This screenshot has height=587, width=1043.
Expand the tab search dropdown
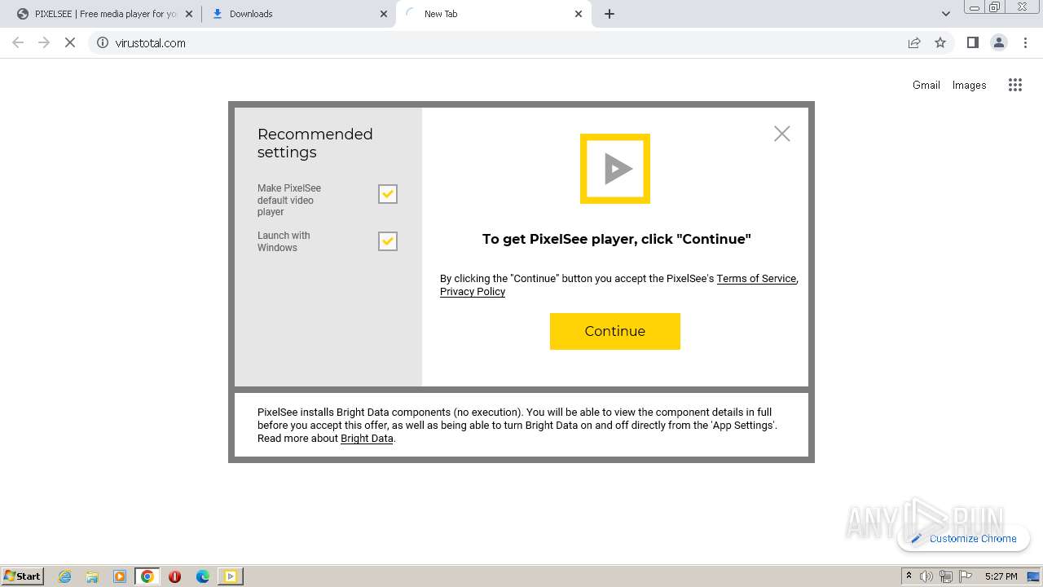click(x=946, y=14)
